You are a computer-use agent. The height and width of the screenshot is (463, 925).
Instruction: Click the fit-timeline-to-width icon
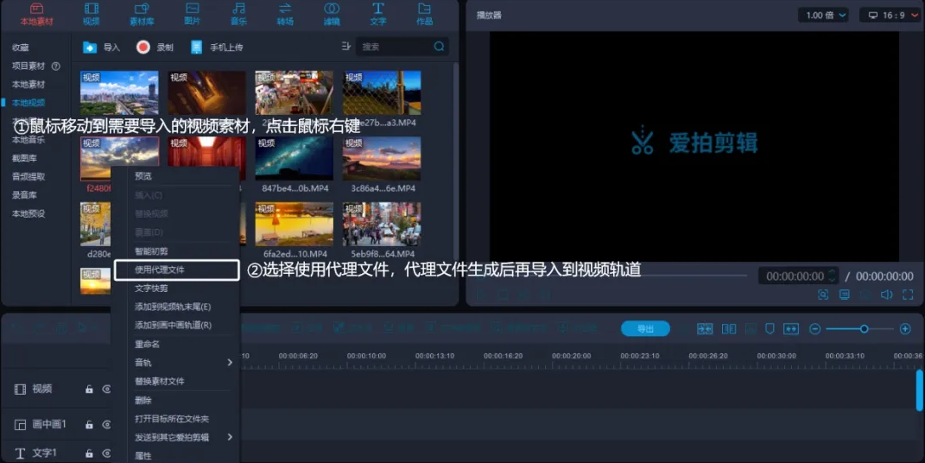[x=790, y=328]
